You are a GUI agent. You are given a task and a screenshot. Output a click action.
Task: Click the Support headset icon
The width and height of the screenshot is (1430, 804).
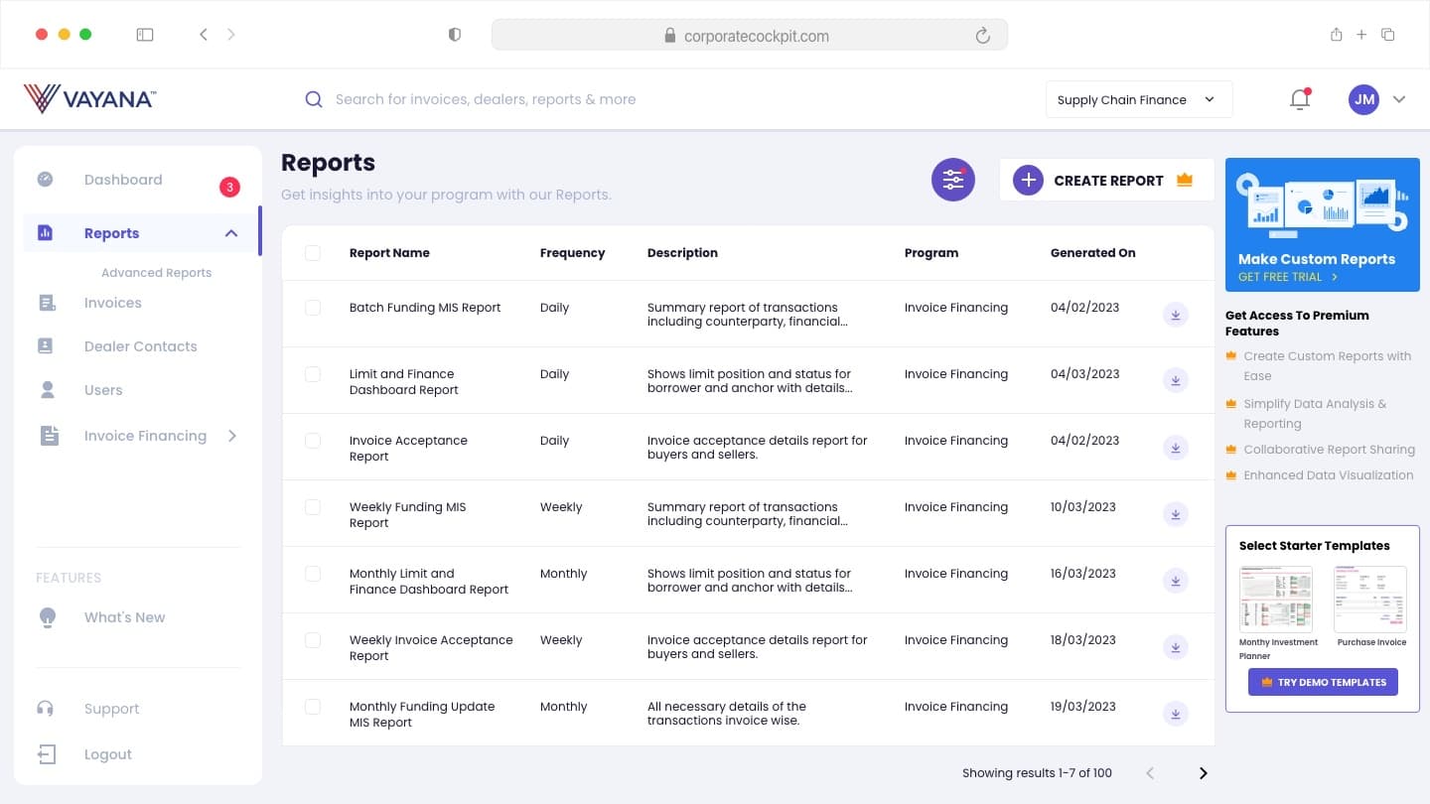tap(45, 709)
